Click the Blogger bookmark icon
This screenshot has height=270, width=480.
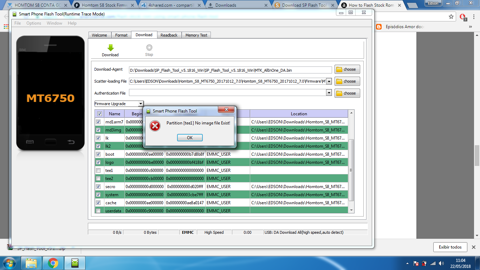coord(378,27)
